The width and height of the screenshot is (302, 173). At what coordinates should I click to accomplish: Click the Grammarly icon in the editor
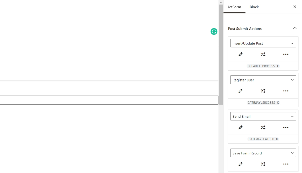click(x=214, y=31)
